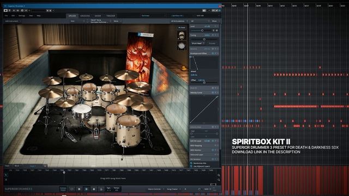This screenshot has width=349, height=196.
Task: Toggle Velocity Curve power icon
Action: click(x=213, y=93)
